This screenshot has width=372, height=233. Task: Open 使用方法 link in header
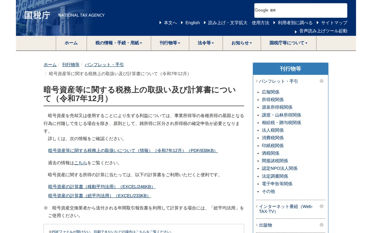coord(260,23)
